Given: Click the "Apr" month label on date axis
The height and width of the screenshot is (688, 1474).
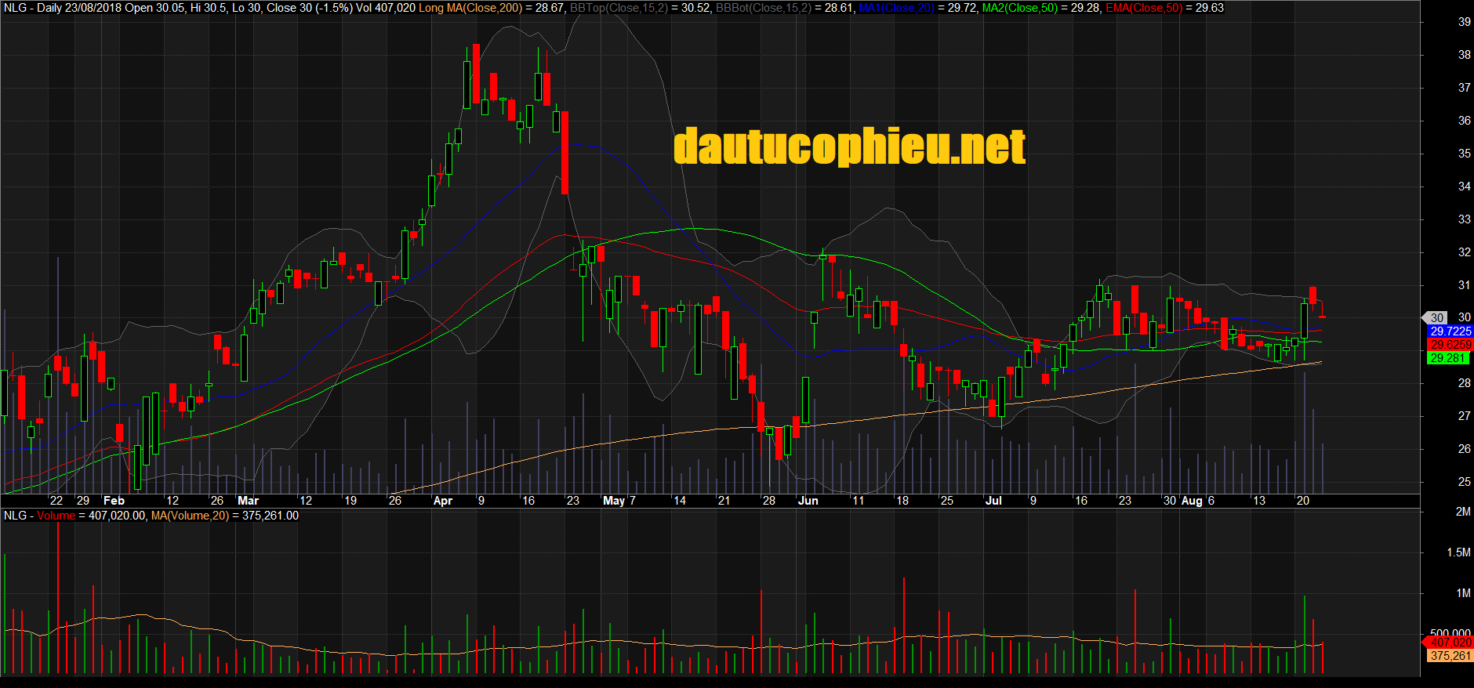Looking at the screenshot, I should click(x=443, y=501).
